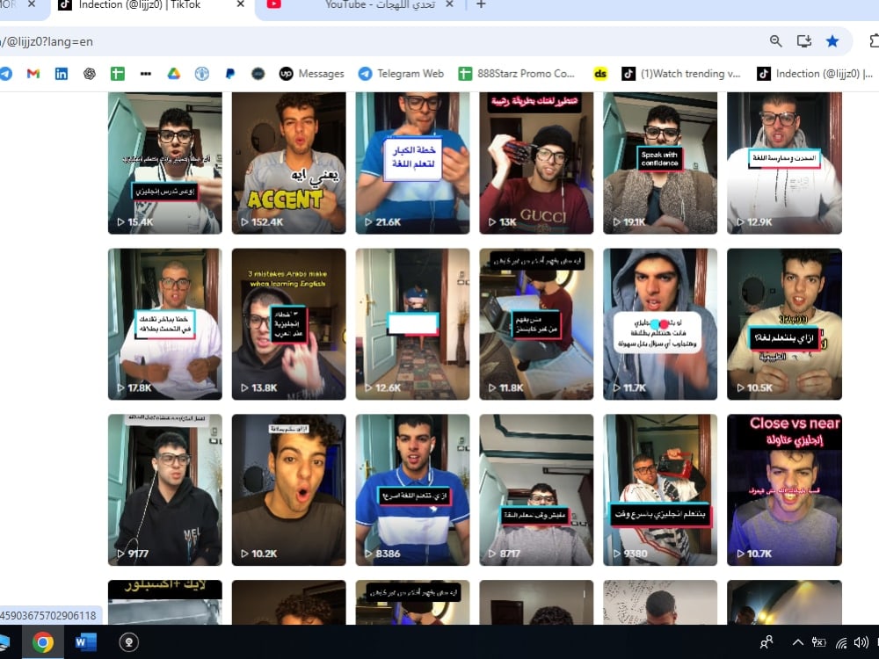The height and width of the screenshot is (659, 879).
Task: Open the 888Starz Promo Co... bookmark
Action: pyautogui.click(x=516, y=74)
